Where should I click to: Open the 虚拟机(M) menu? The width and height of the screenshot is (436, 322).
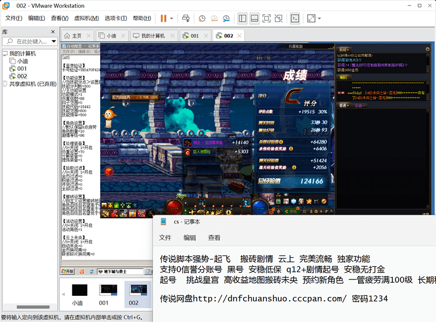pos(87,18)
